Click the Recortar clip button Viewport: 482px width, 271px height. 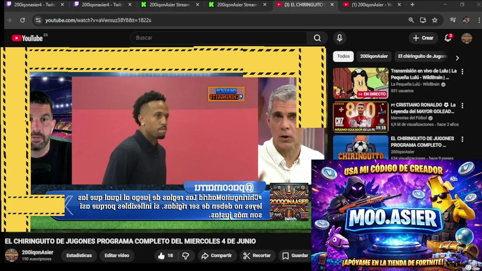click(257, 256)
